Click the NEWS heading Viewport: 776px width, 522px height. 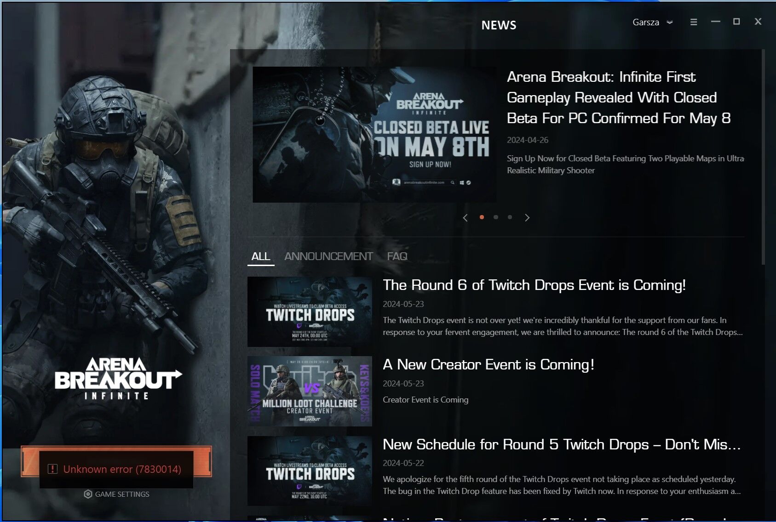click(499, 25)
